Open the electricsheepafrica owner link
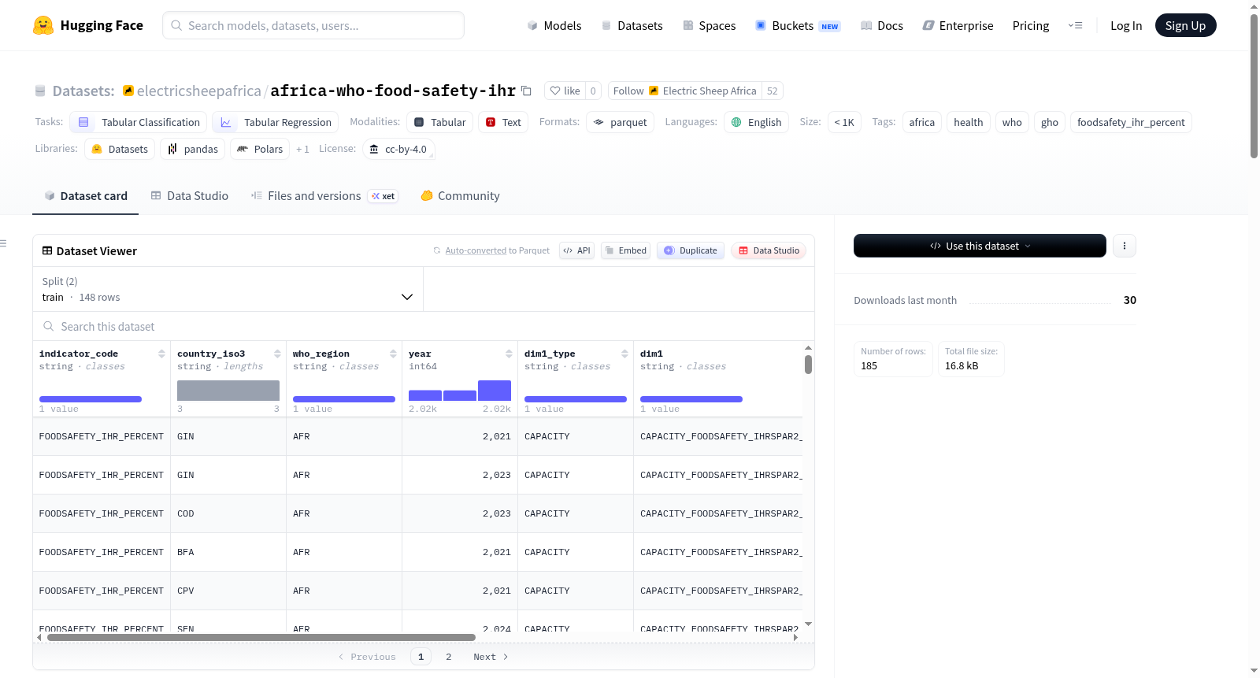This screenshot has width=1260, height=678. (198, 91)
